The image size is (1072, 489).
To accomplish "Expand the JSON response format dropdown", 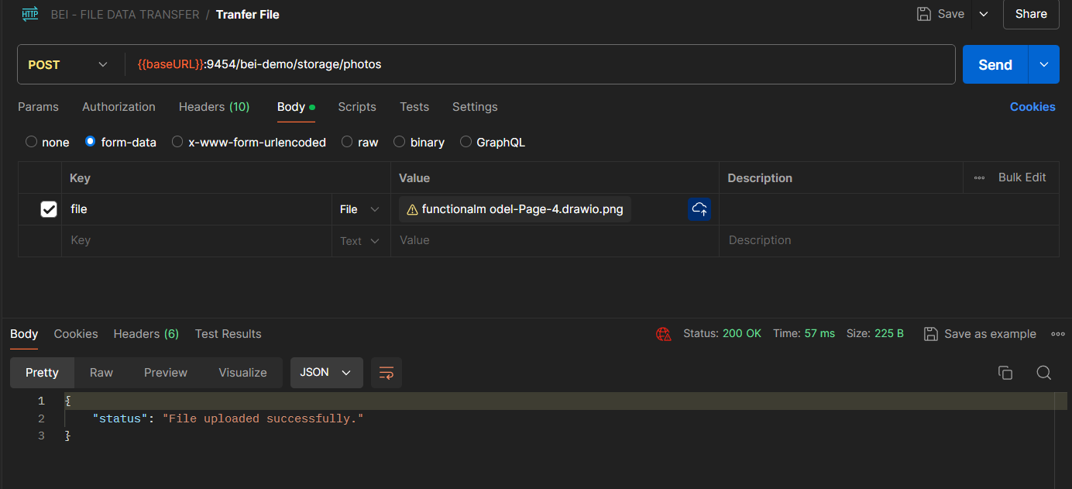I will pyautogui.click(x=325, y=373).
